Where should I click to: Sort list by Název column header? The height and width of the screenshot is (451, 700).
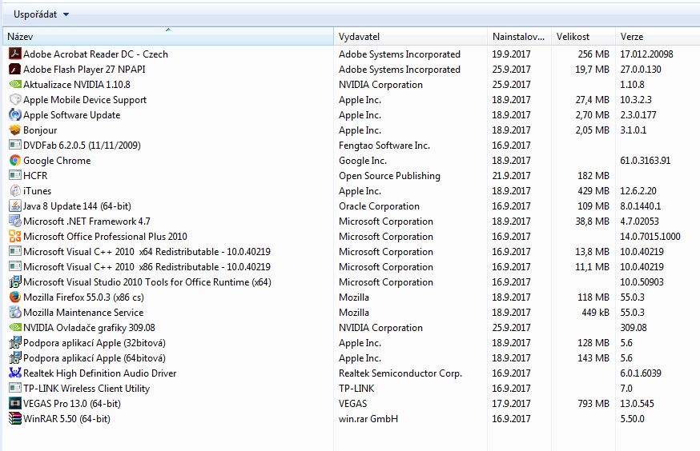click(168, 37)
